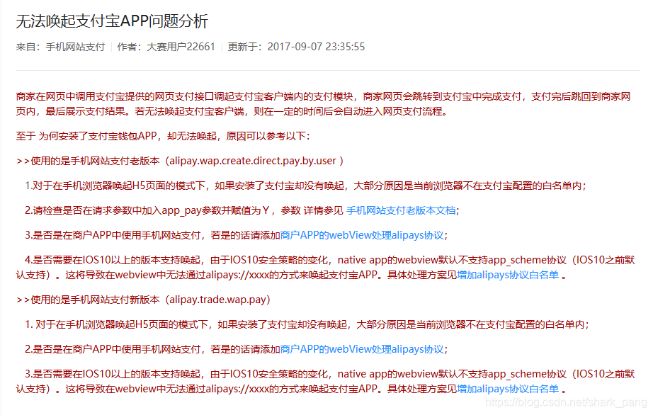
Task: Click the article title 无法唤起支付宝APP问题分析
Action: click(x=112, y=21)
